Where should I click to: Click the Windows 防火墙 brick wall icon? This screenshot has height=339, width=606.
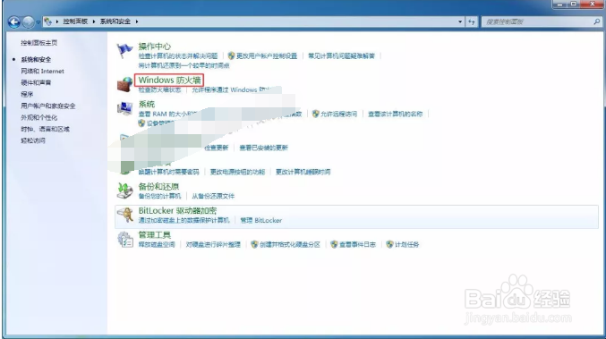click(x=124, y=84)
